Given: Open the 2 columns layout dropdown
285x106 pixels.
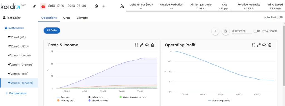Looking at the screenshot, I should coord(242,31).
